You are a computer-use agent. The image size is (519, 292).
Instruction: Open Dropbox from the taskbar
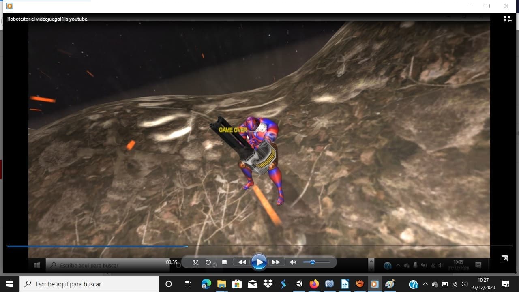(x=268, y=284)
